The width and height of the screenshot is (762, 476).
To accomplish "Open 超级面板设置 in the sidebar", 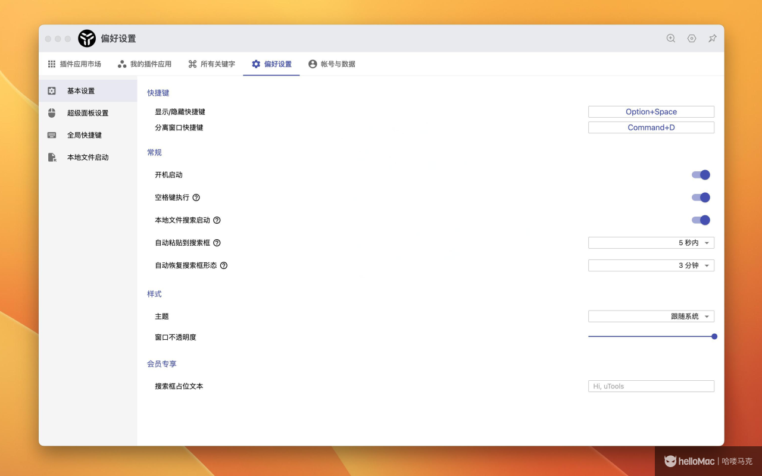I will click(x=88, y=113).
